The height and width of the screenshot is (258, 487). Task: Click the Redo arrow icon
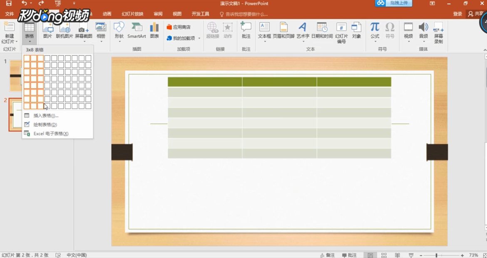(x=41, y=3)
